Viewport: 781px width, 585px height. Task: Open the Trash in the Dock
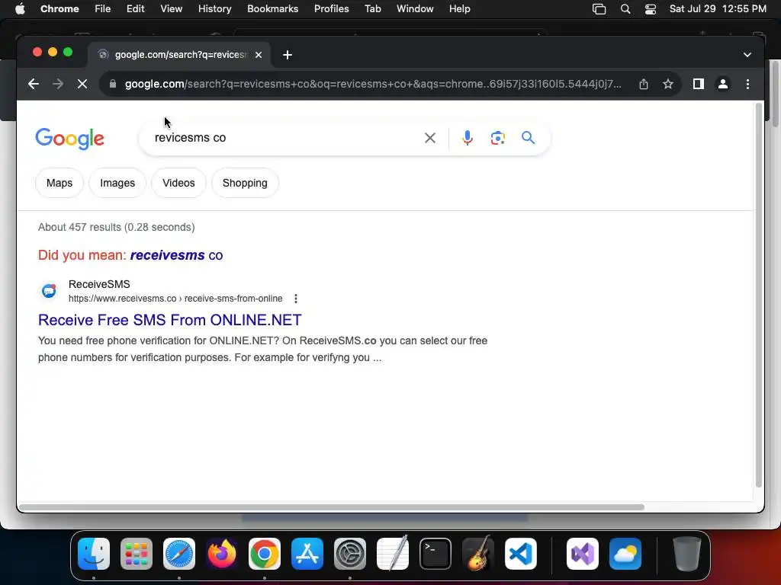(687, 554)
